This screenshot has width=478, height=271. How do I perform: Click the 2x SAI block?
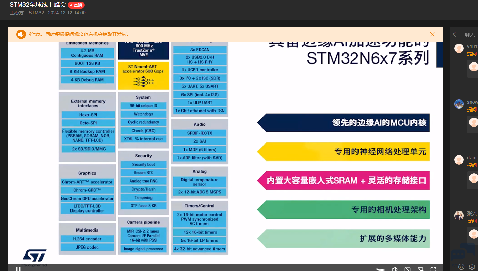tap(200, 141)
